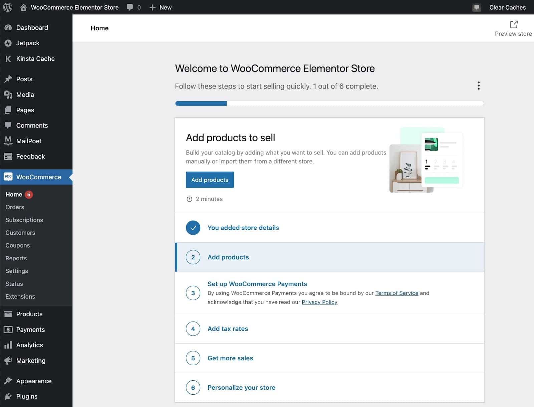
Task: Click the Add products button
Action: click(x=210, y=180)
